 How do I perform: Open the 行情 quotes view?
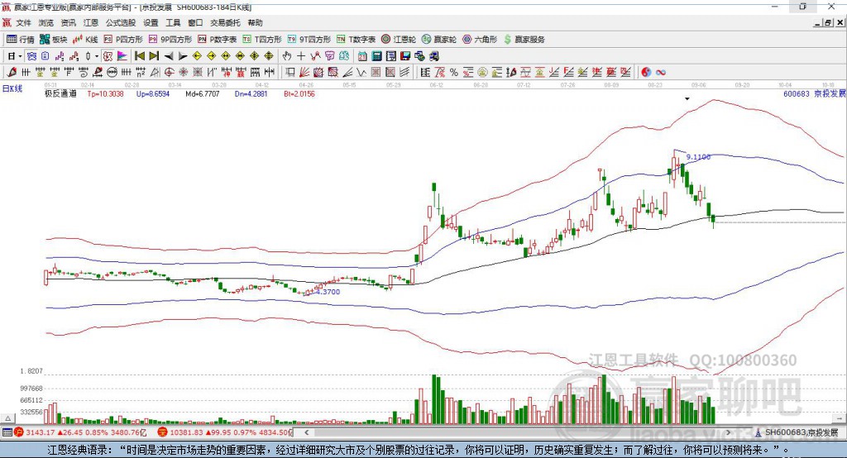[x=21, y=40]
